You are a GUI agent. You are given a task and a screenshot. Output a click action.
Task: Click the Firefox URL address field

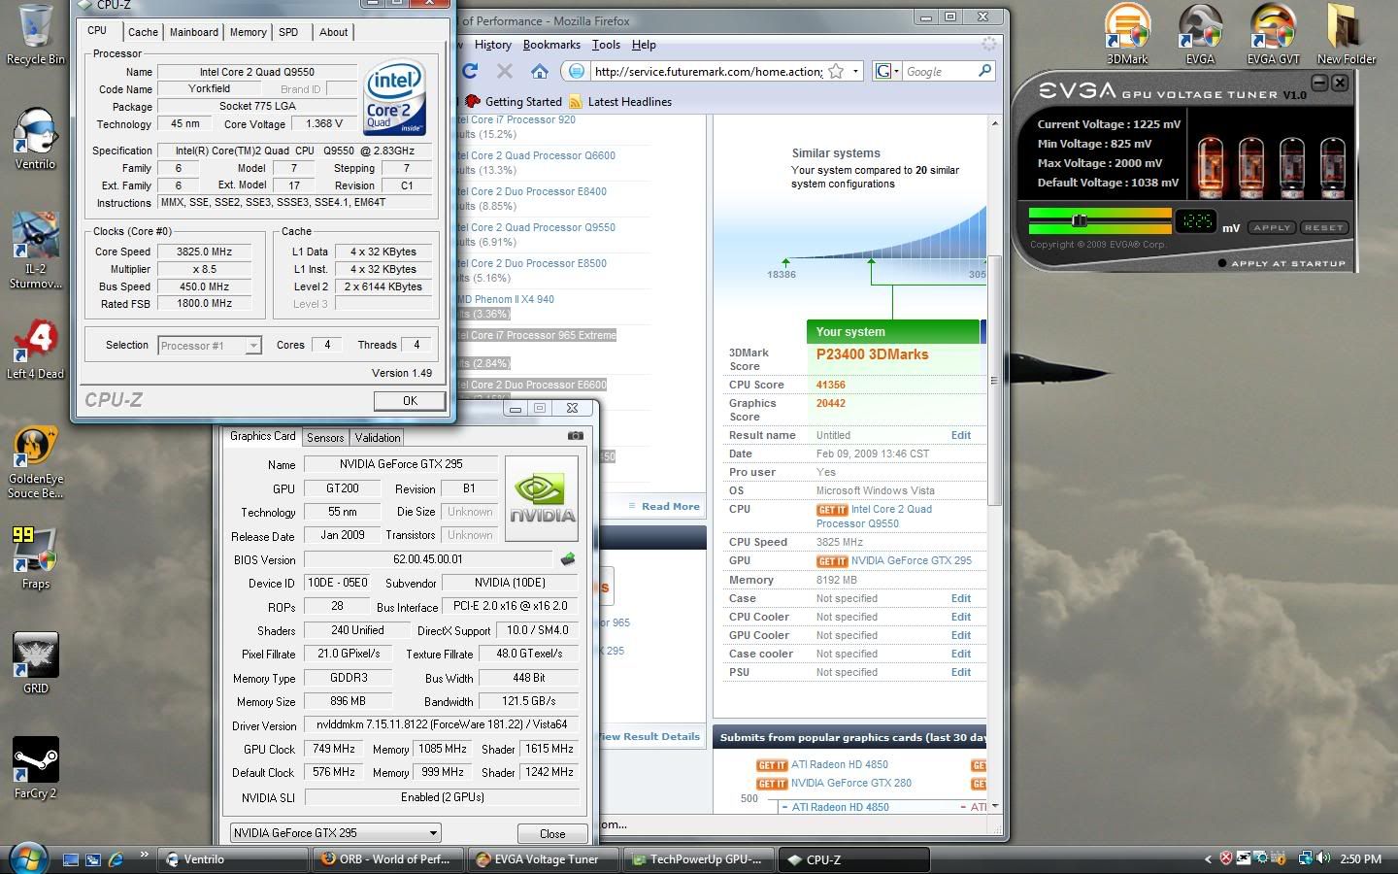pyautogui.click(x=707, y=71)
